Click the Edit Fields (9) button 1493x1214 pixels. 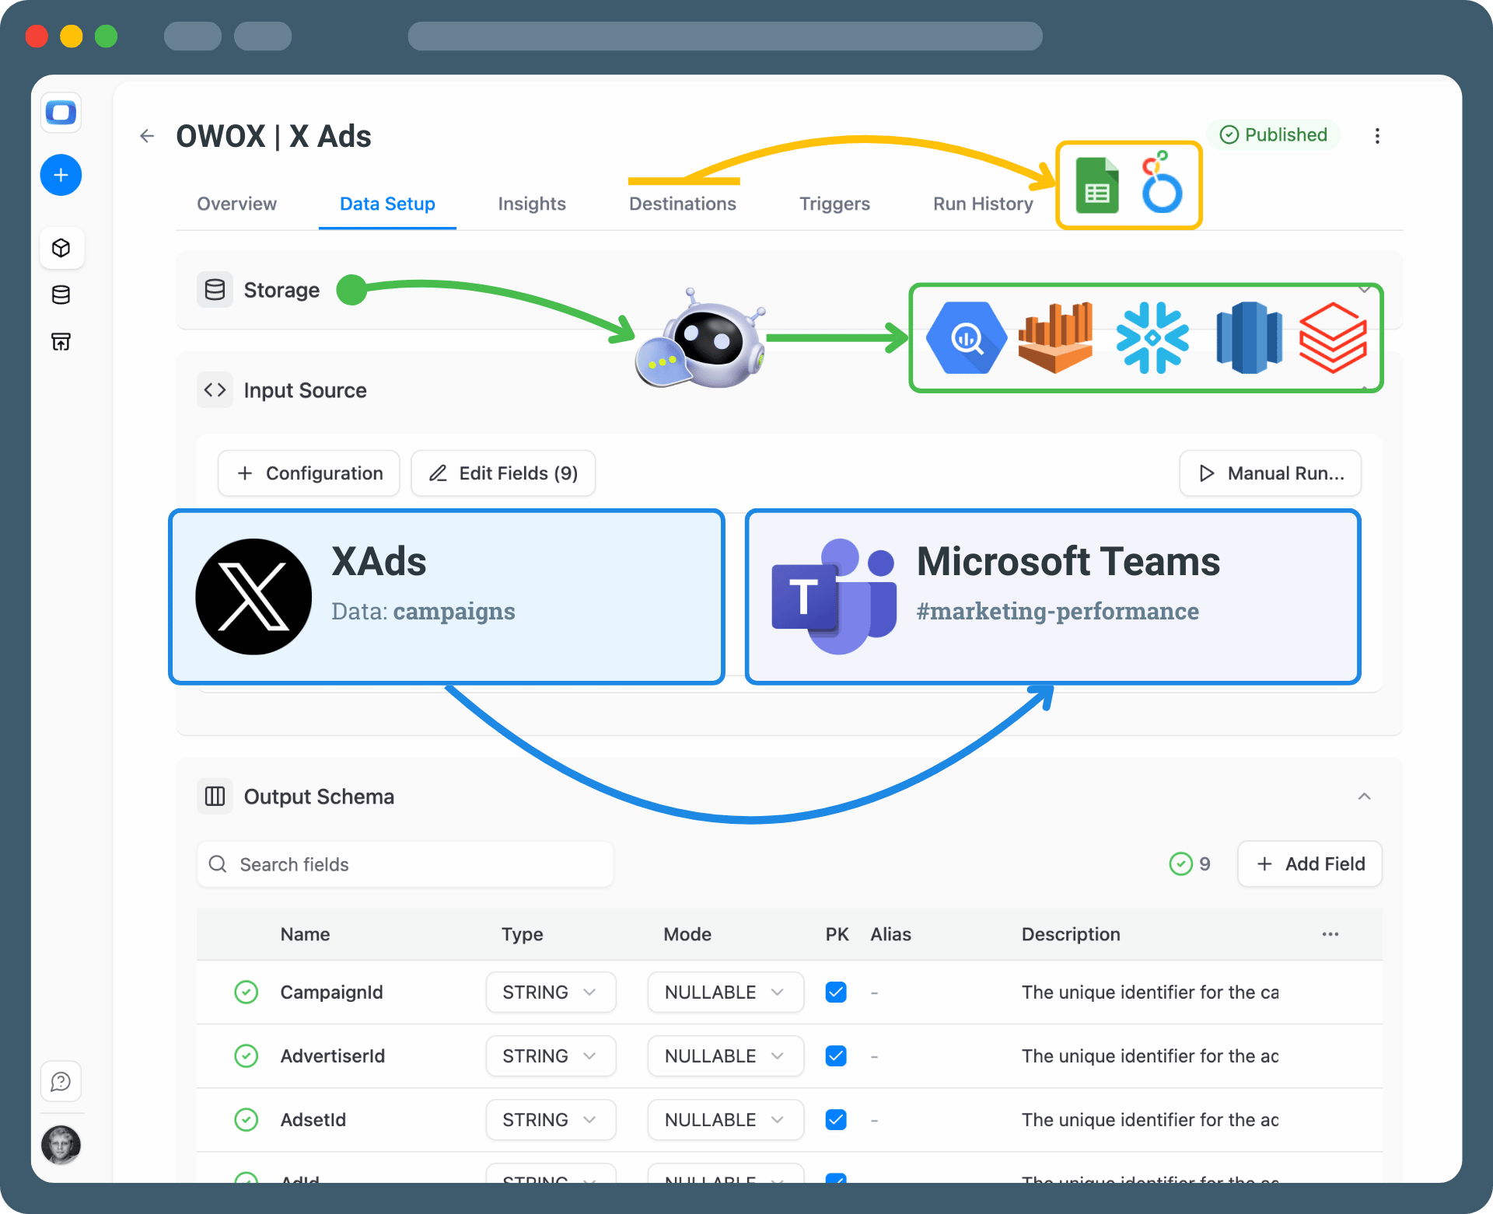[503, 473]
